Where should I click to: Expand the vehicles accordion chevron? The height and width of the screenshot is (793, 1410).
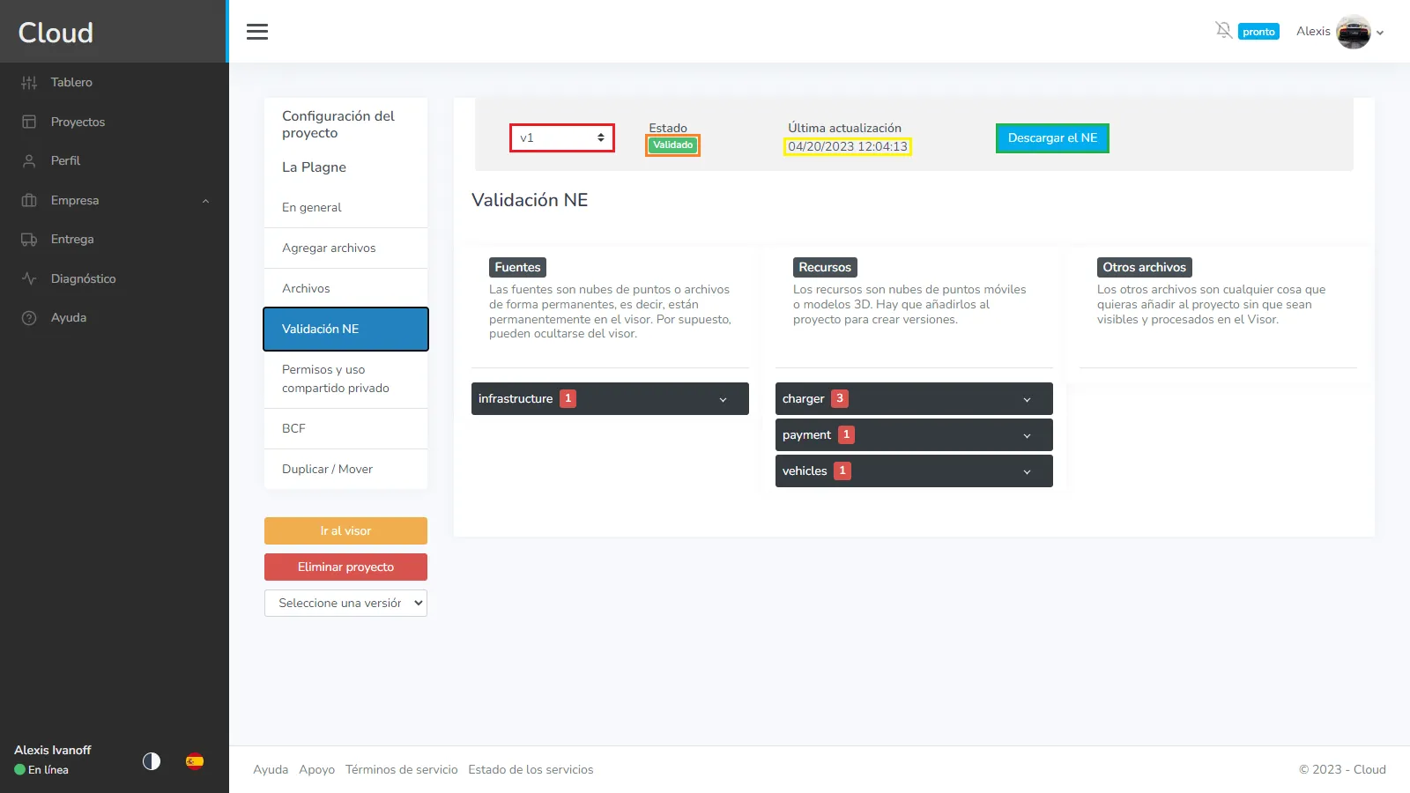(1027, 471)
